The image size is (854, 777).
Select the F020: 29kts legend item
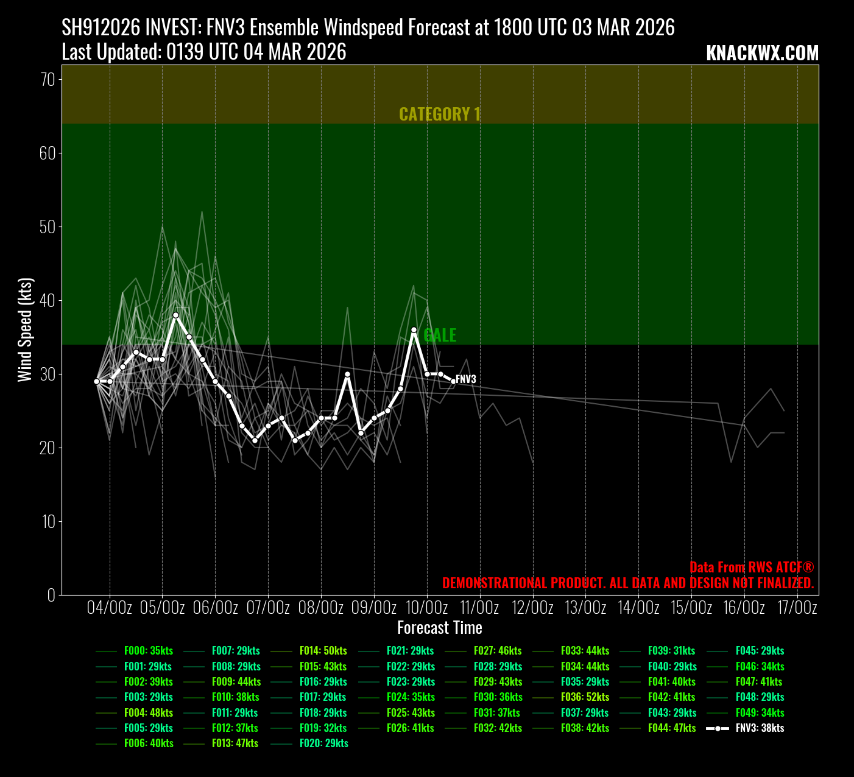(323, 744)
